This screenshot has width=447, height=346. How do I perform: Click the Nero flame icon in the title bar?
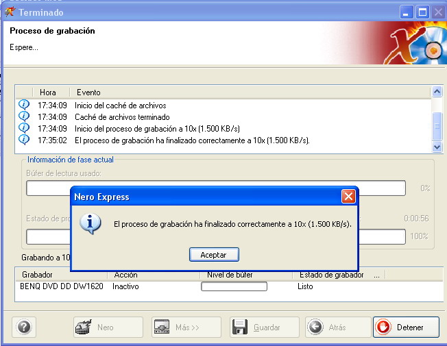pos(10,12)
